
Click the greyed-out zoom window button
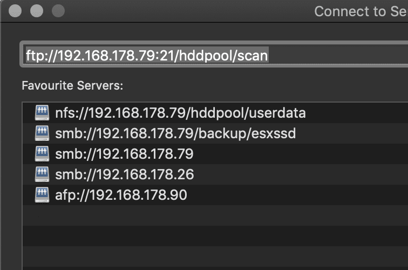tap(58, 11)
